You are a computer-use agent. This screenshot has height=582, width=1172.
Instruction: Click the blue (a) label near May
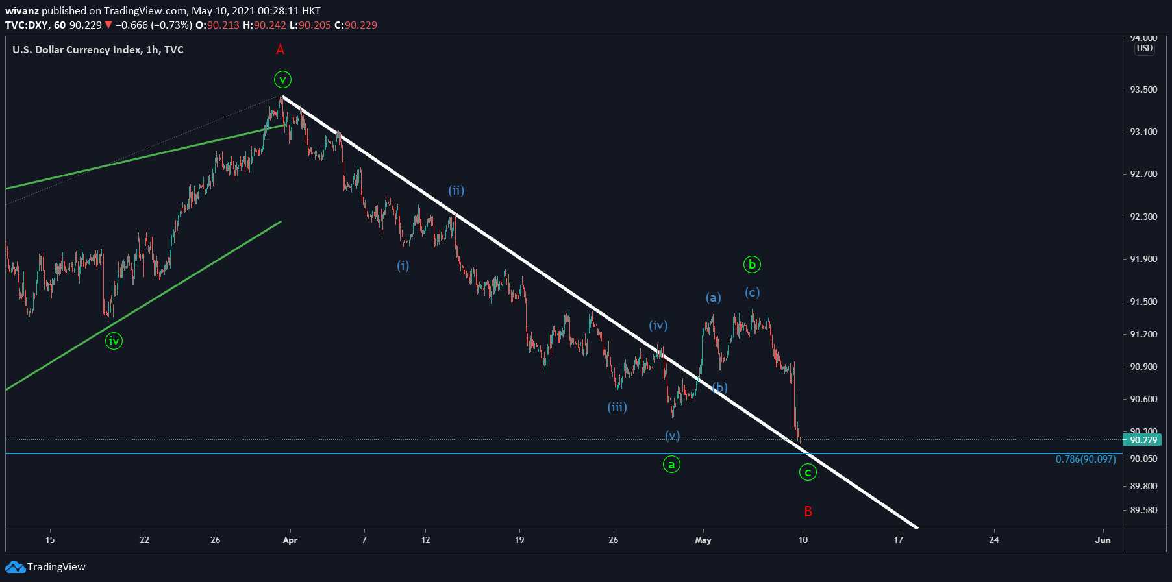(714, 298)
